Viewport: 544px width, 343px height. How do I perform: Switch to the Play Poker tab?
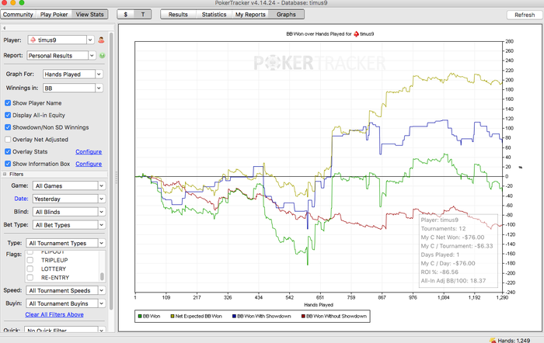click(54, 14)
